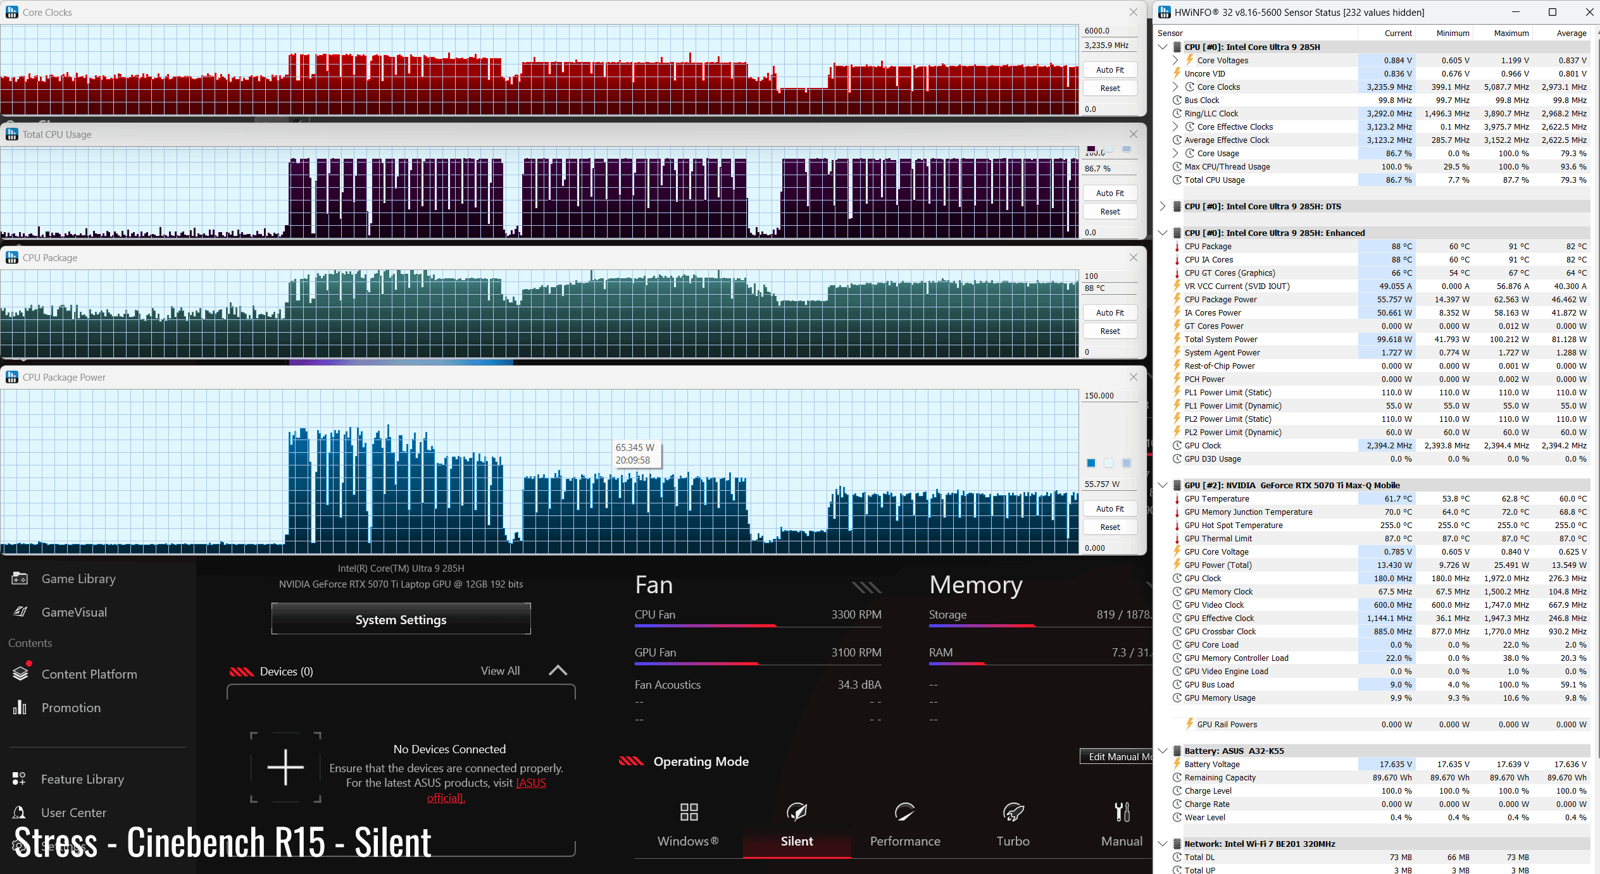This screenshot has height=874, width=1600.
Task: Click the Core Clocks graph window icon
Action: tap(12, 12)
